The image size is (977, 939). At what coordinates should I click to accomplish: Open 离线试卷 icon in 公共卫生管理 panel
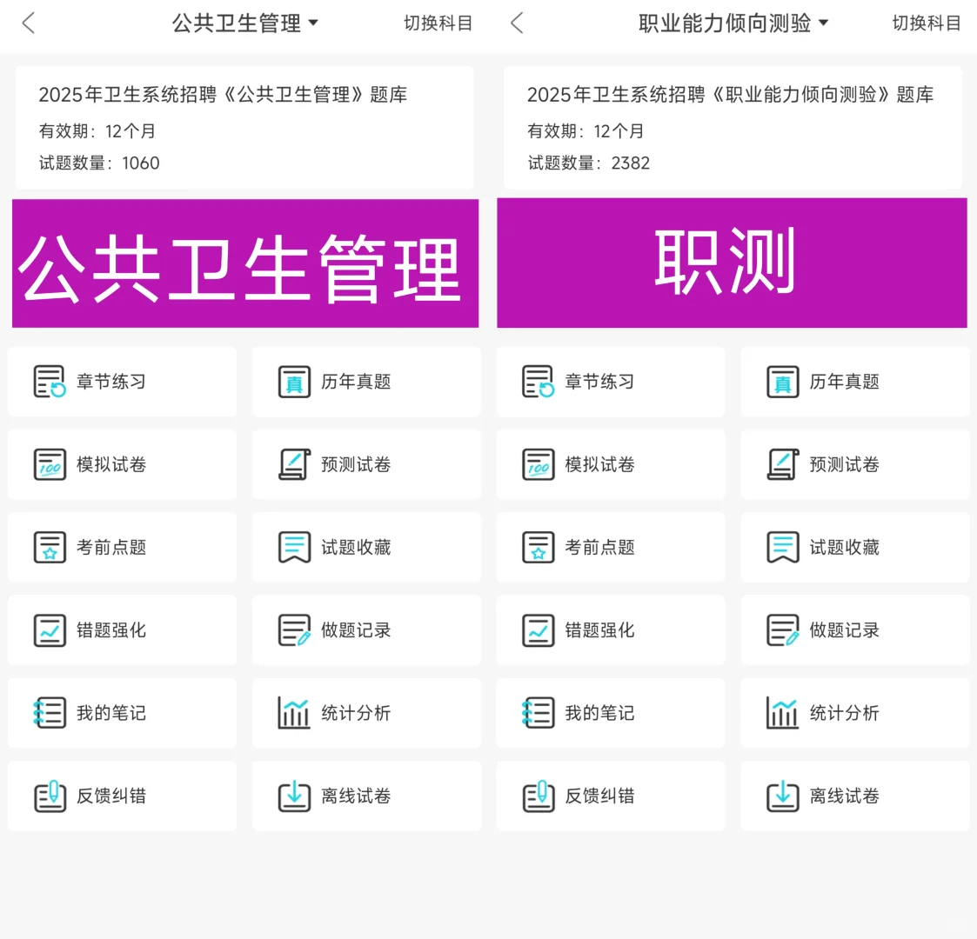[x=294, y=796]
